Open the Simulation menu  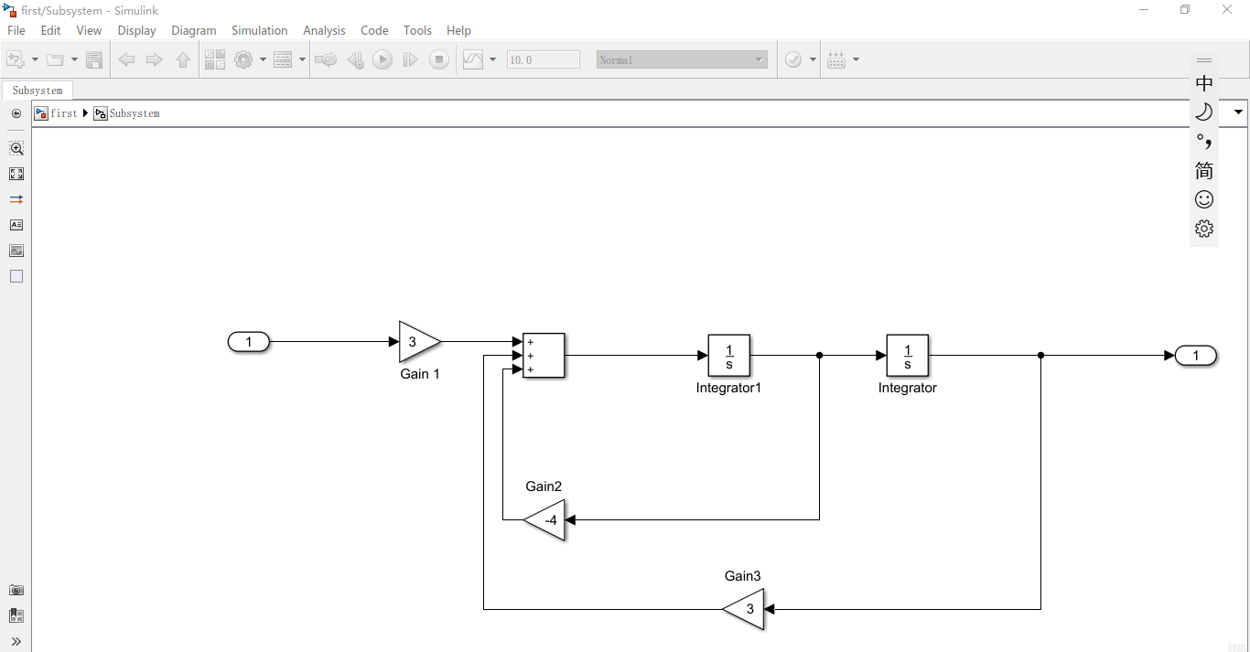[x=260, y=30]
